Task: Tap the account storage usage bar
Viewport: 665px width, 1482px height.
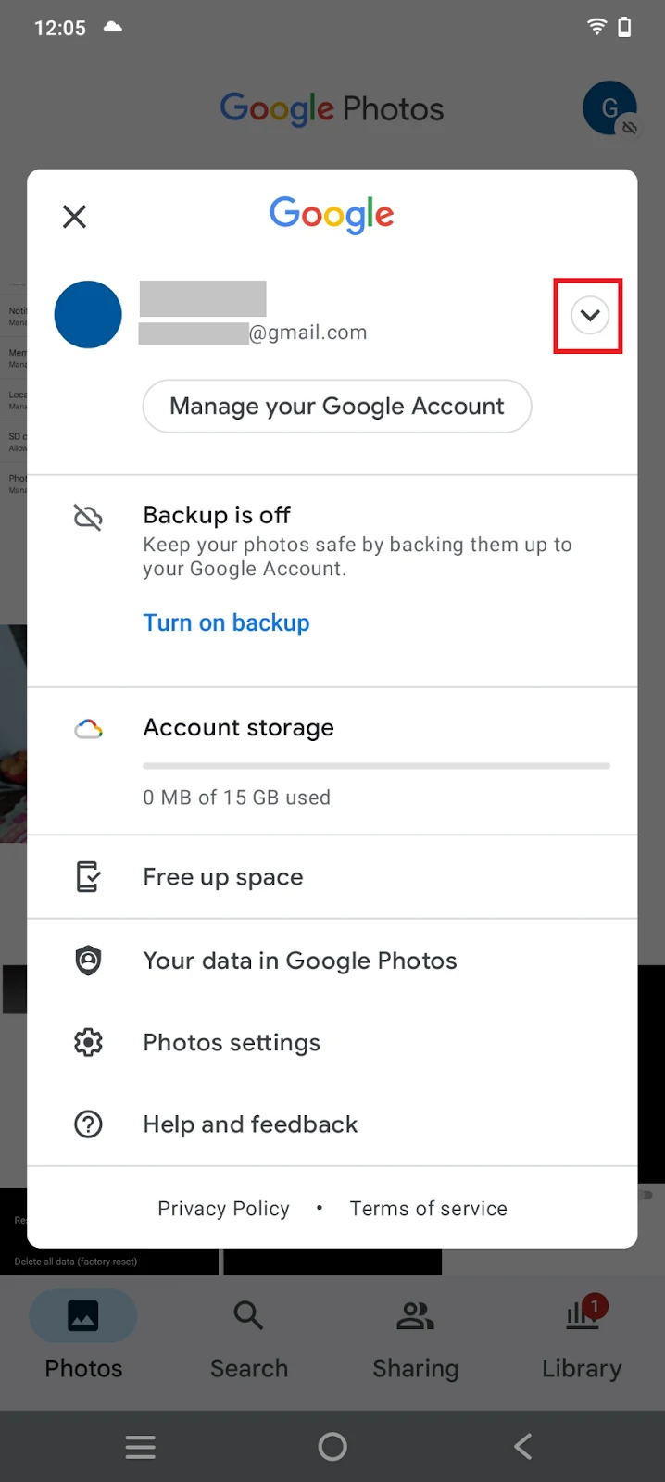Action: click(376, 766)
